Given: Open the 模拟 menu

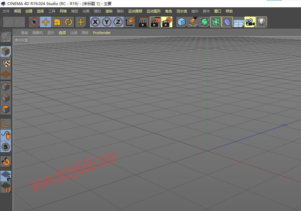Looking at the screenshot, I should (x=97, y=11).
